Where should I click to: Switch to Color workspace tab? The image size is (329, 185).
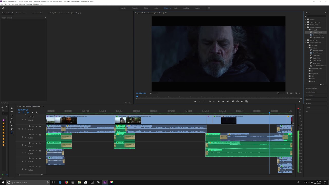point(156,8)
